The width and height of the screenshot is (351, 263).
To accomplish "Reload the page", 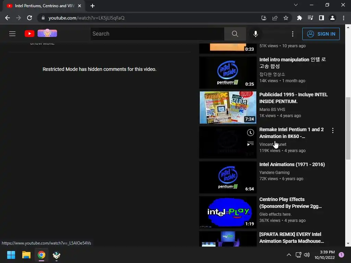I will 29,18.
